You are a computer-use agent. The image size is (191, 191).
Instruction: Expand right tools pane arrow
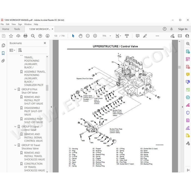click(x=182, y=107)
